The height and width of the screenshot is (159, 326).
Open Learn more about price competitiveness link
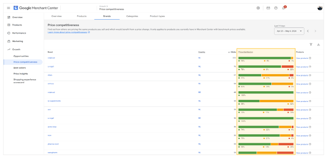[69, 33]
